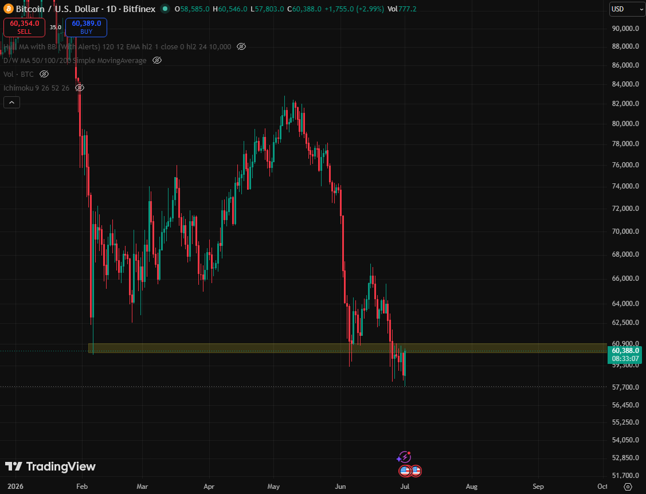Click the May label on time axis

[273, 486]
